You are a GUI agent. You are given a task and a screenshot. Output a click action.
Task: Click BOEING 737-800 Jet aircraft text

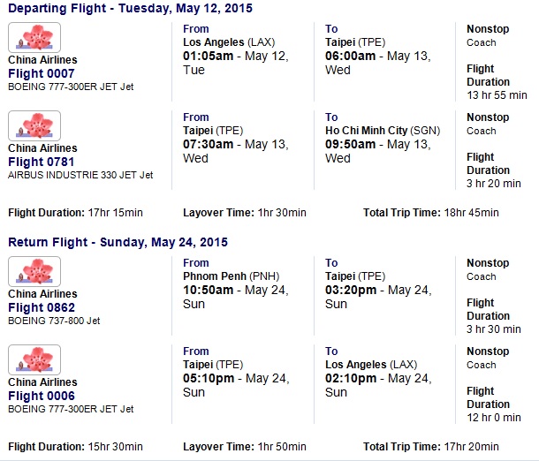pyautogui.click(x=54, y=321)
